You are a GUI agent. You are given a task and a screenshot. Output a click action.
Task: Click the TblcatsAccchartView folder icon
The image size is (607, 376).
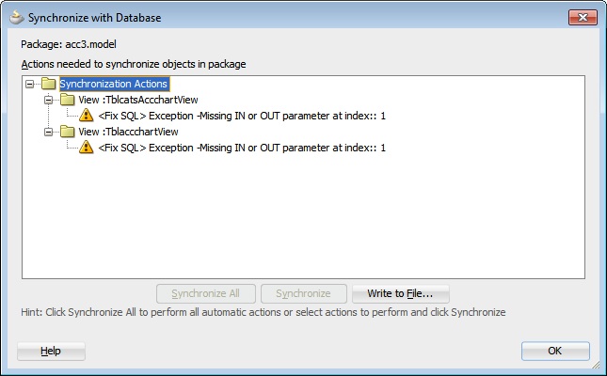pos(67,100)
